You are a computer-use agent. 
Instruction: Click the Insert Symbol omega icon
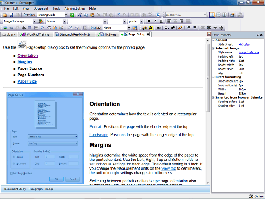click(42, 28)
